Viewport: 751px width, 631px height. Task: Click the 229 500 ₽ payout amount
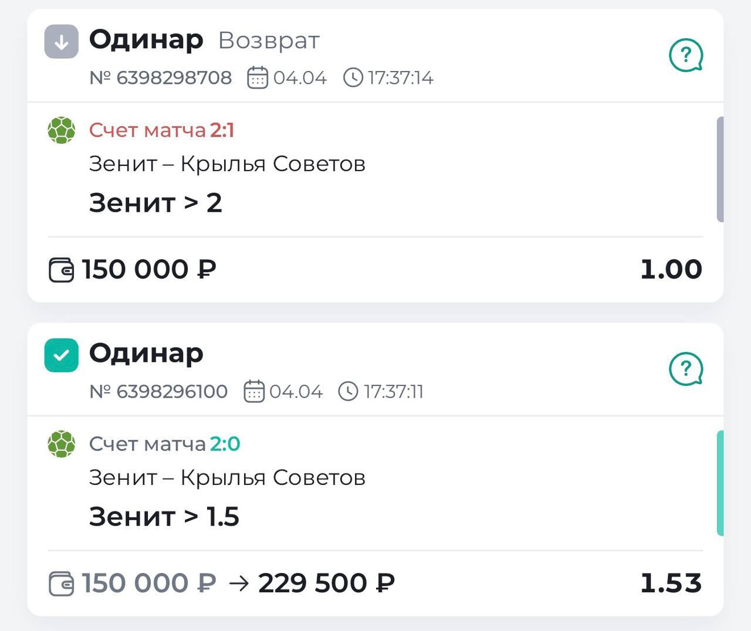pos(326,583)
